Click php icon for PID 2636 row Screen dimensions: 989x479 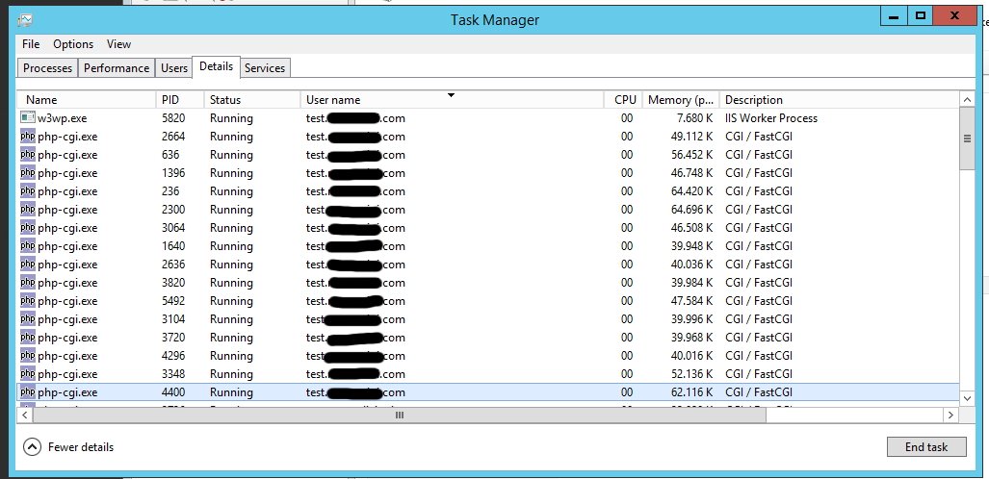[x=27, y=265]
